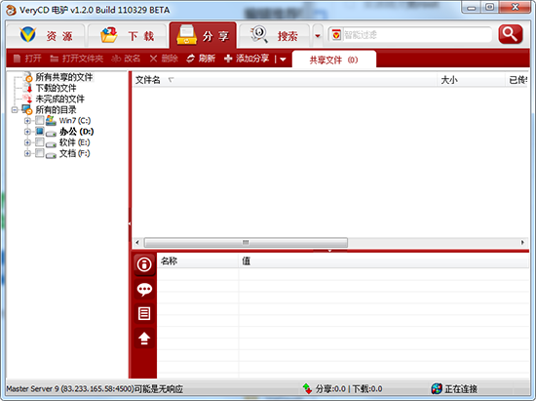Viewport: 536px width, 401px height.
Task: Open dropdown arrow next to search tab
Action: point(318,35)
